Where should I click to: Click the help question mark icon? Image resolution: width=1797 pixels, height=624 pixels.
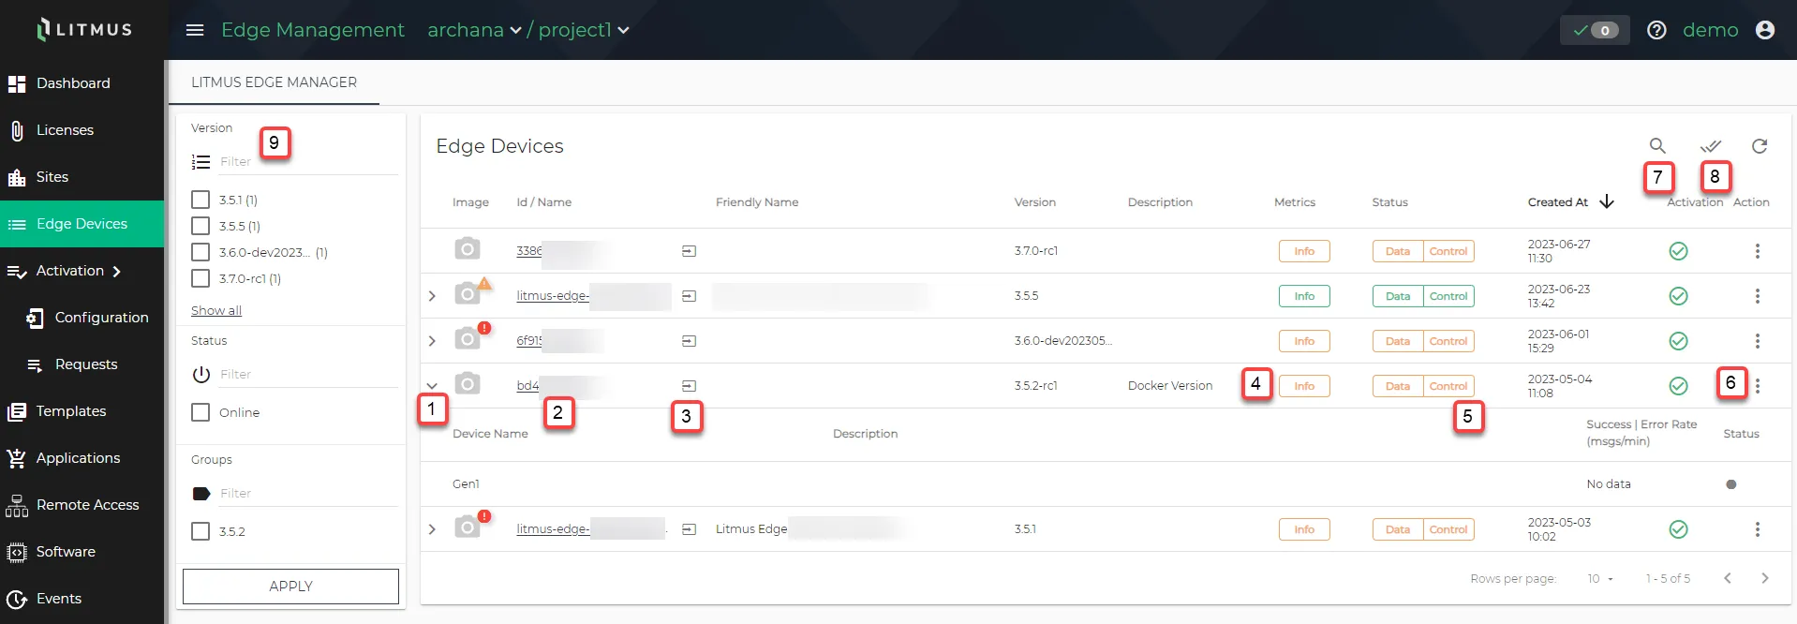point(1656,30)
